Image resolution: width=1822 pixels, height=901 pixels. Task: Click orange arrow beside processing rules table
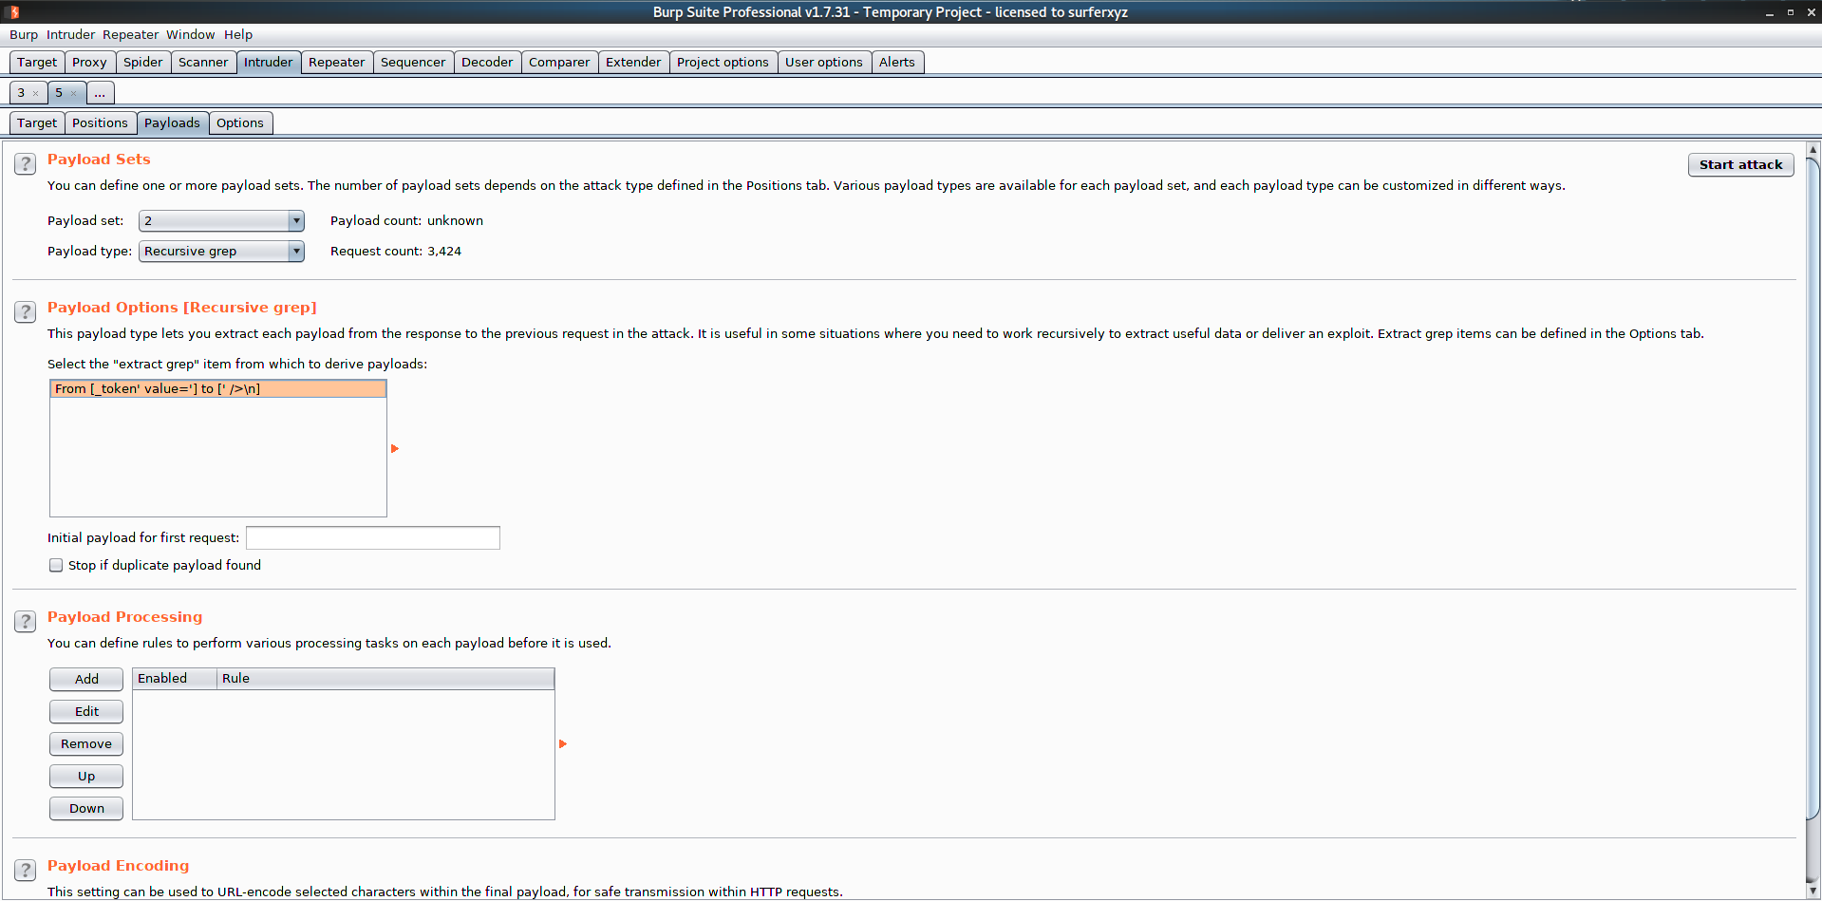pos(563,743)
